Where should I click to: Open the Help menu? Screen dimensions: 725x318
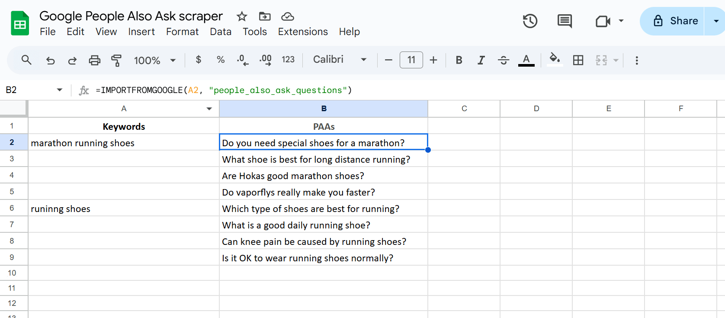(x=350, y=32)
